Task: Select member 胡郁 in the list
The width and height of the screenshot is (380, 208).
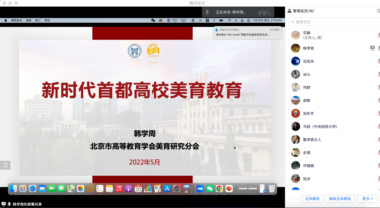Action: pos(333,100)
